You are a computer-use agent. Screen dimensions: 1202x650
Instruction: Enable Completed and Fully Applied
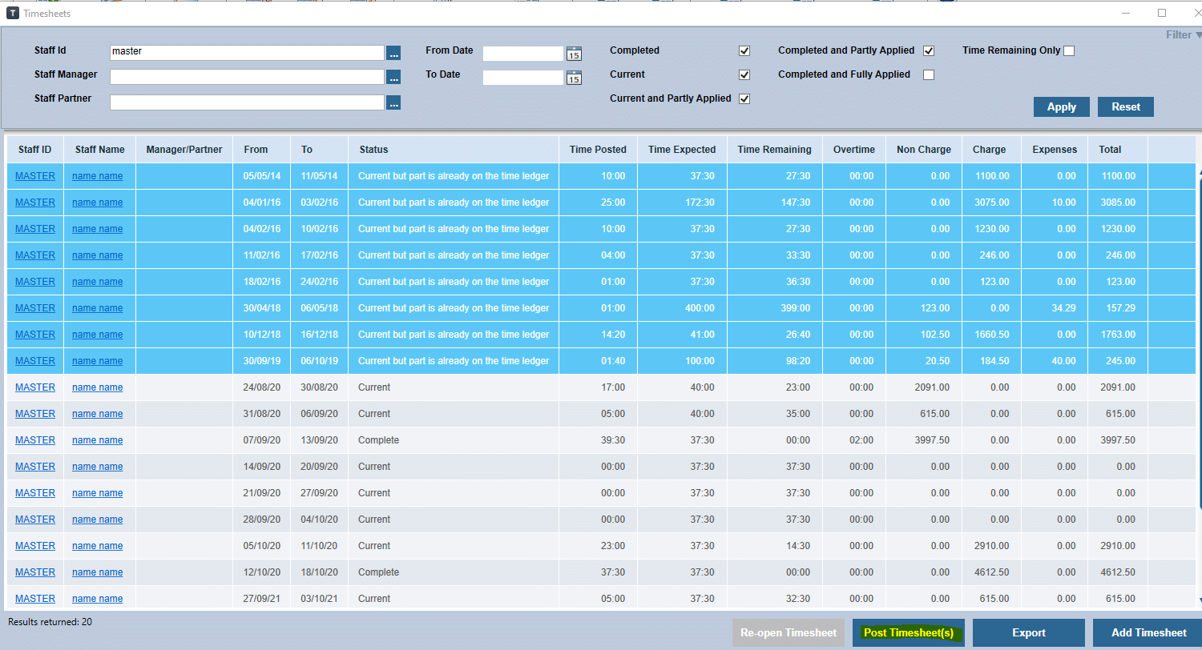click(x=929, y=74)
